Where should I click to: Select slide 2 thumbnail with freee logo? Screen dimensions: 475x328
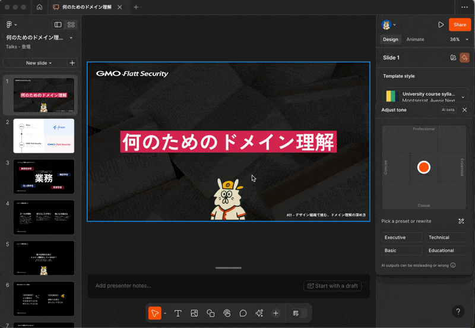pyautogui.click(x=43, y=136)
